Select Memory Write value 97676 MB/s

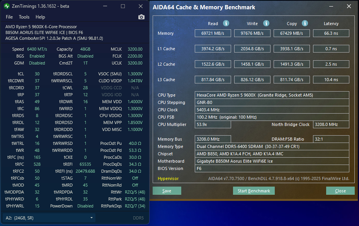coord(252,33)
